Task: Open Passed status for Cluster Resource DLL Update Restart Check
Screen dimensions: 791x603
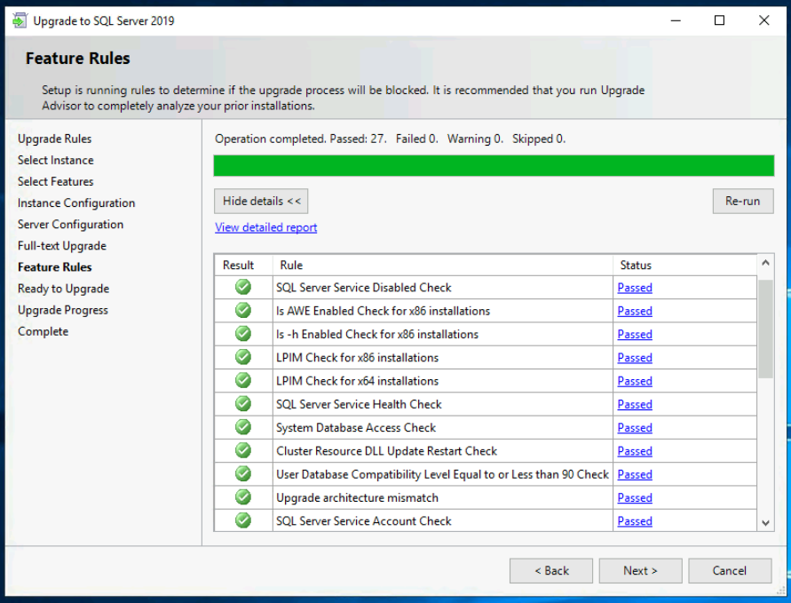Action: pos(635,451)
